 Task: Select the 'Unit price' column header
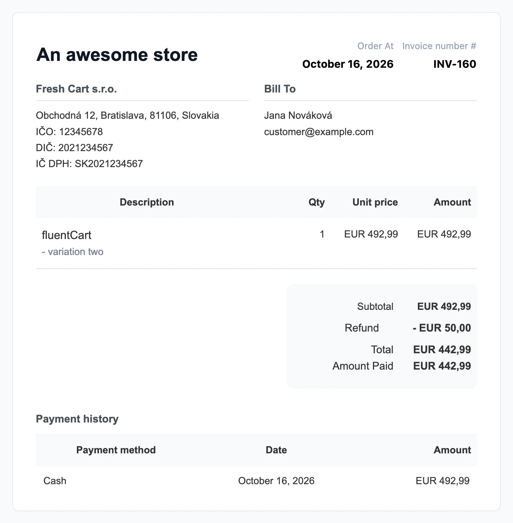tap(375, 202)
